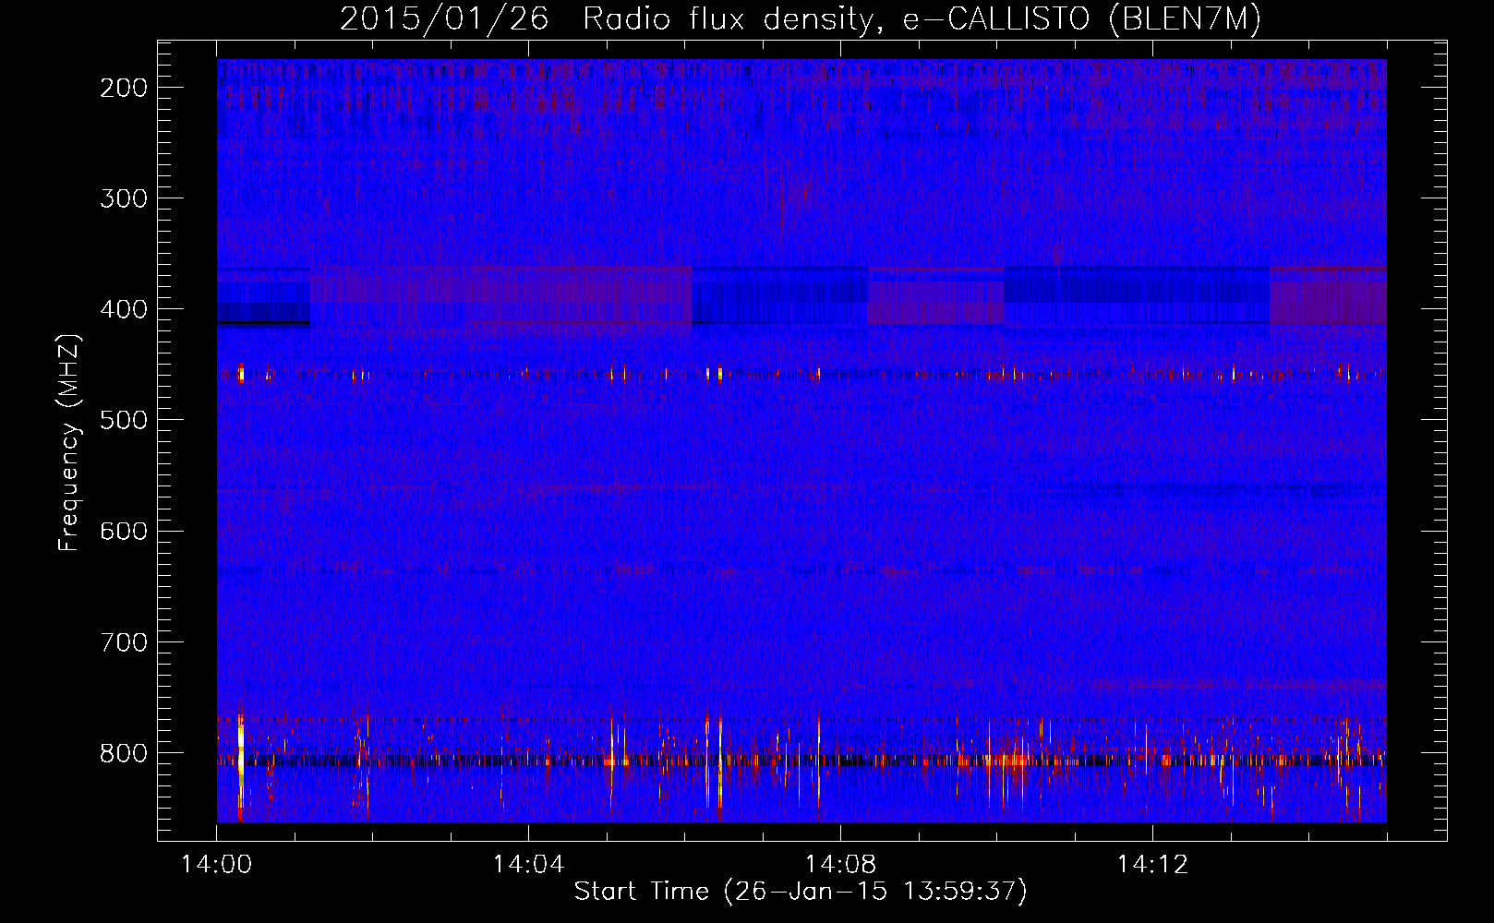Select the 'Frequency (MHZ)' axis label
This screenshot has height=923, width=1494.
pos(68,443)
